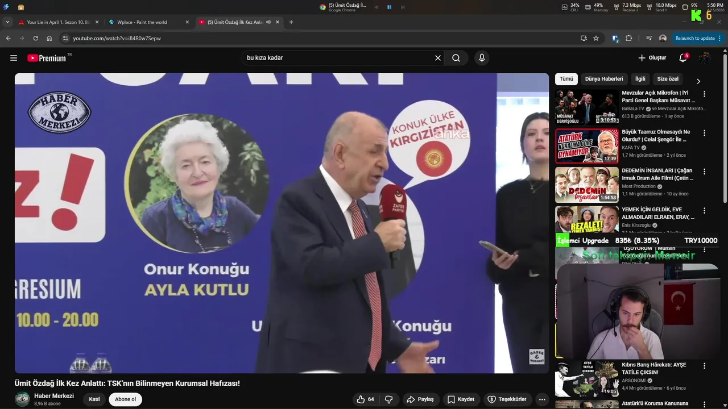Mute the Ümit Özdağ tab audio
Screen dimensions: 728x409
tap(268, 22)
